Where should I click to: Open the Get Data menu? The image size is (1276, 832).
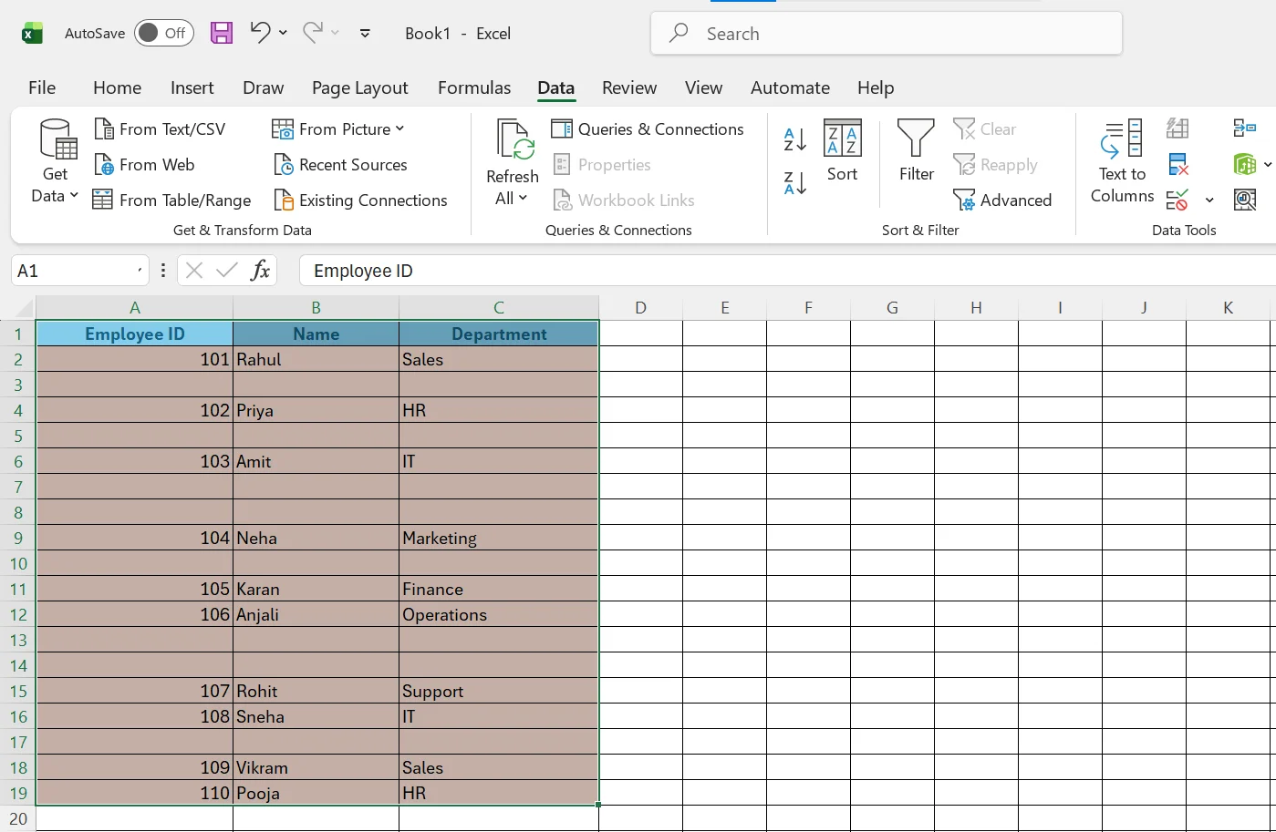coord(56,162)
